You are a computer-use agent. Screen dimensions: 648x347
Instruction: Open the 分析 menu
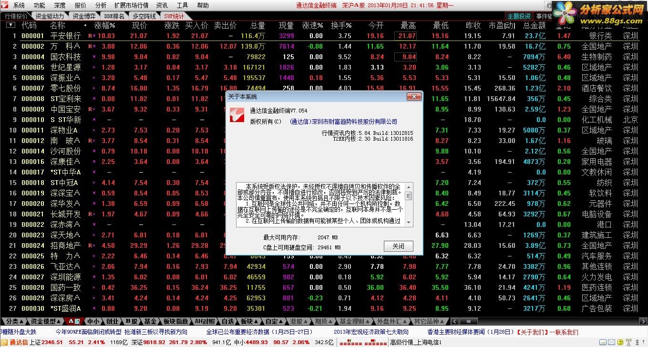[101, 5]
